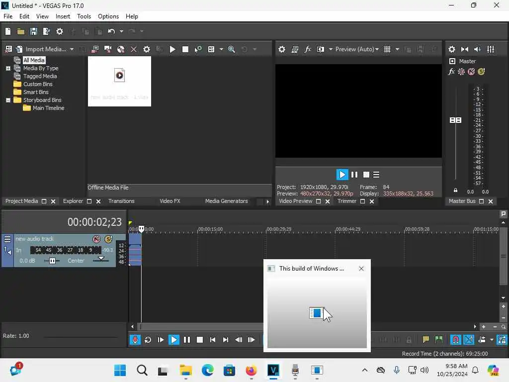Screen dimensions: 509x382
Task: Open Preview (Auto) quality dropdown
Action: 357,49
